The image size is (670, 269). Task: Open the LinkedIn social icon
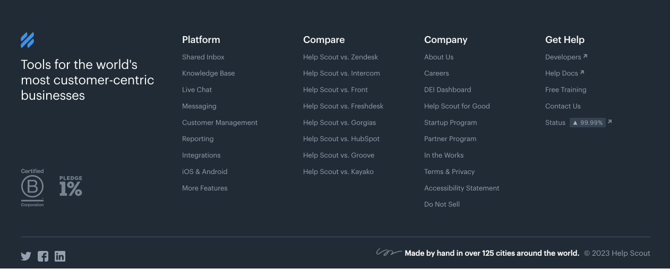click(x=60, y=256)
